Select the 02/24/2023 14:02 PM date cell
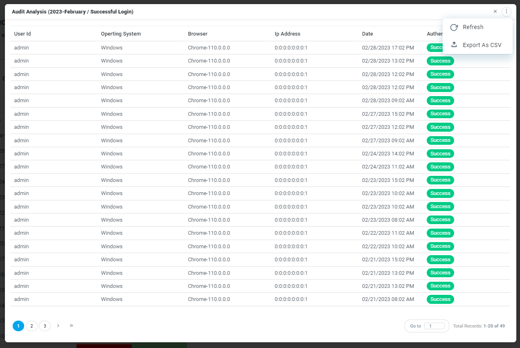Viewport: 520px width, 348px height. (388, 154)
